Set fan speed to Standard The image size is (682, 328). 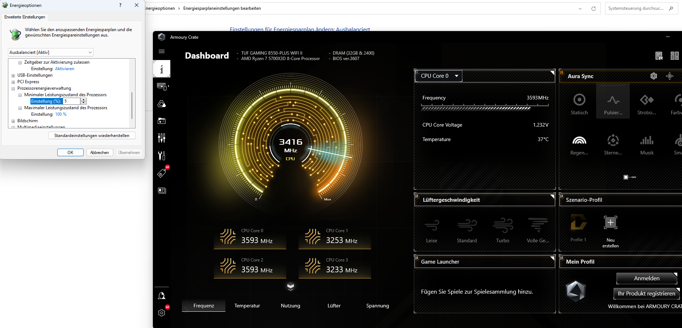(x=467, y=230)
